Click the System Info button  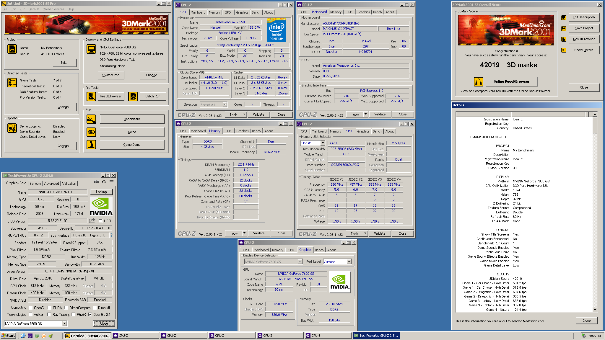111,75
